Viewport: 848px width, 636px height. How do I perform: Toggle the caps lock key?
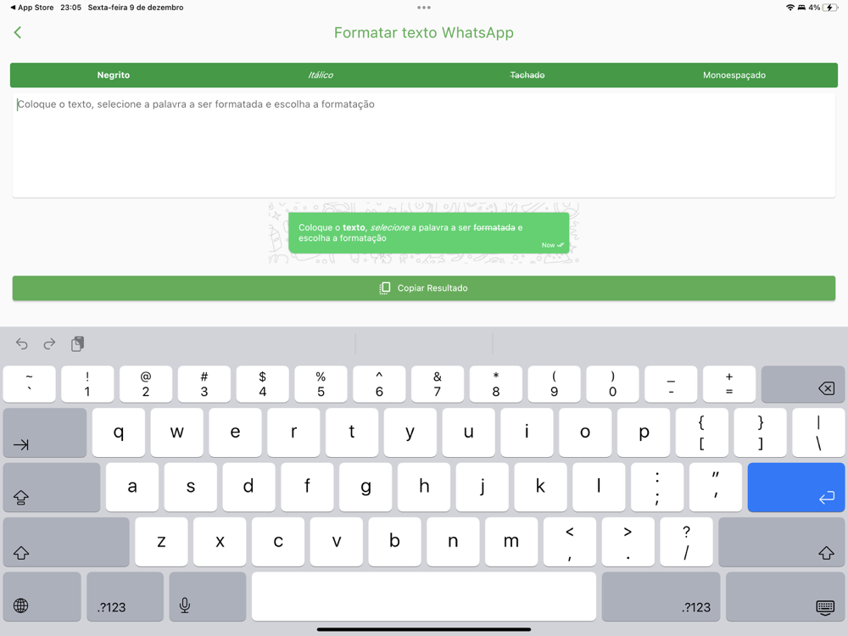[52, 488]
